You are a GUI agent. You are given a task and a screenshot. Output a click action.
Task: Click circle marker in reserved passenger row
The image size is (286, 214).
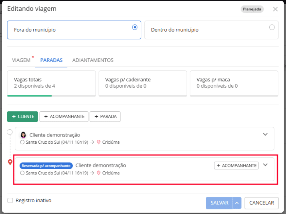pyautogui.click(x=22, y=173)
